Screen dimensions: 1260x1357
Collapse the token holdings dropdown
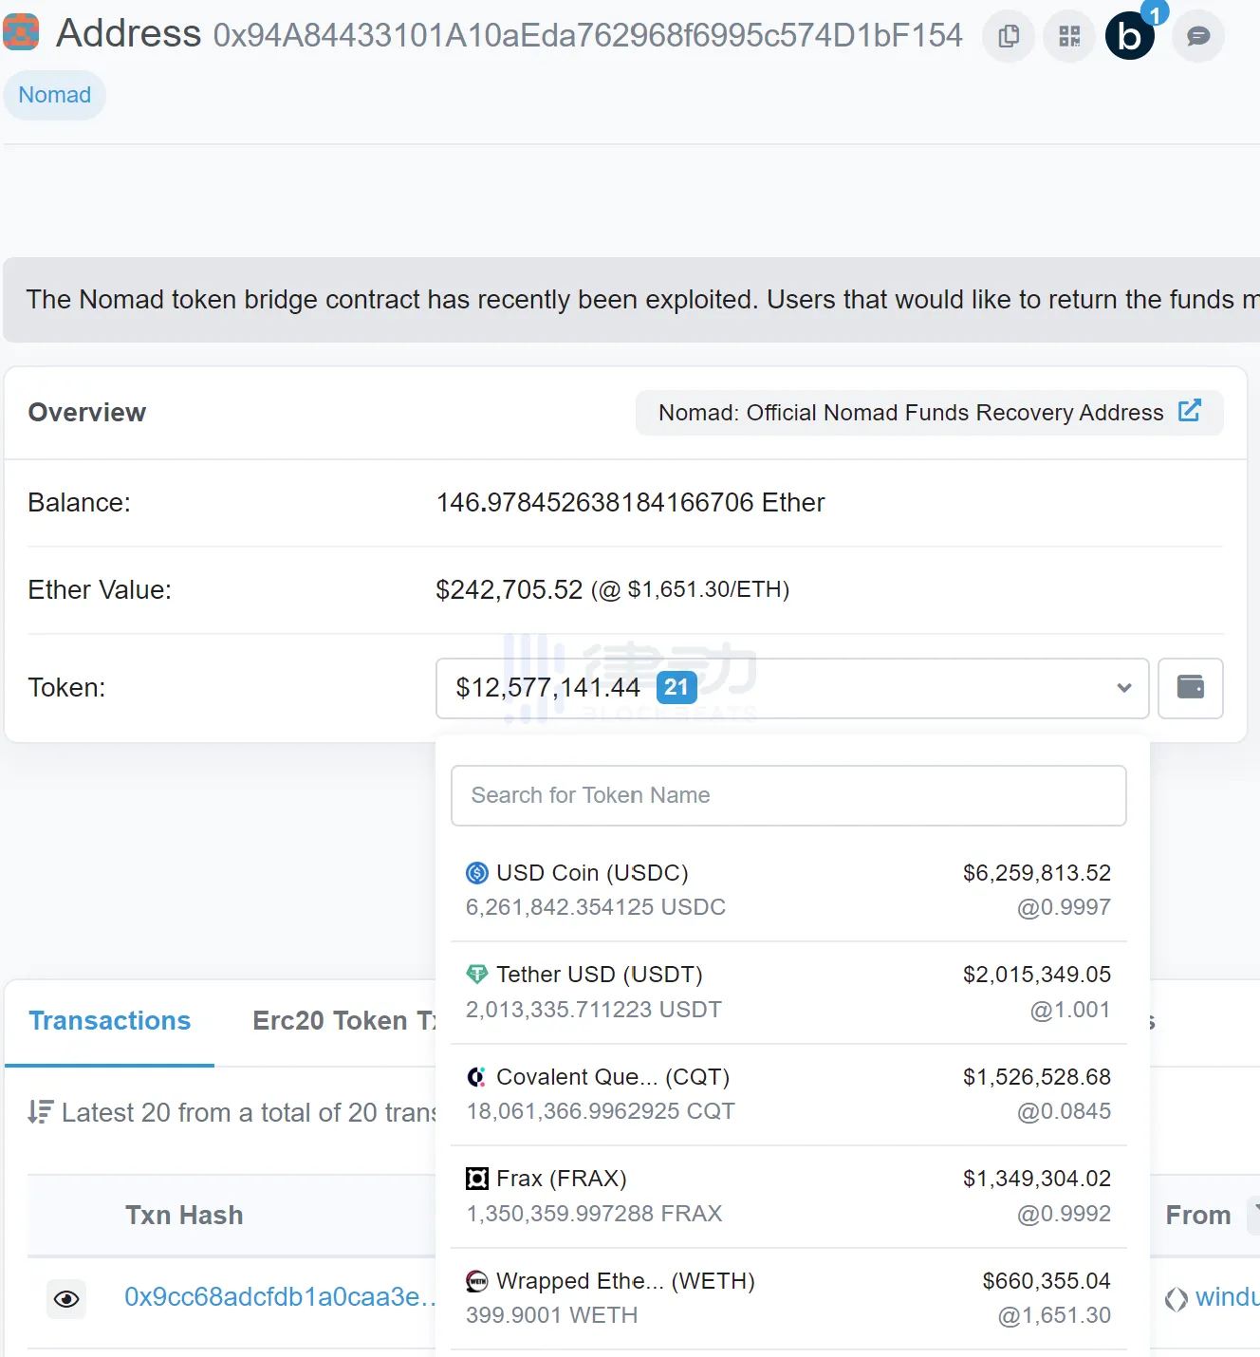click(1123, 688)
